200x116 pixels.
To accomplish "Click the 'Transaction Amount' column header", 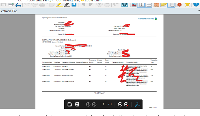I will (118, 62).
